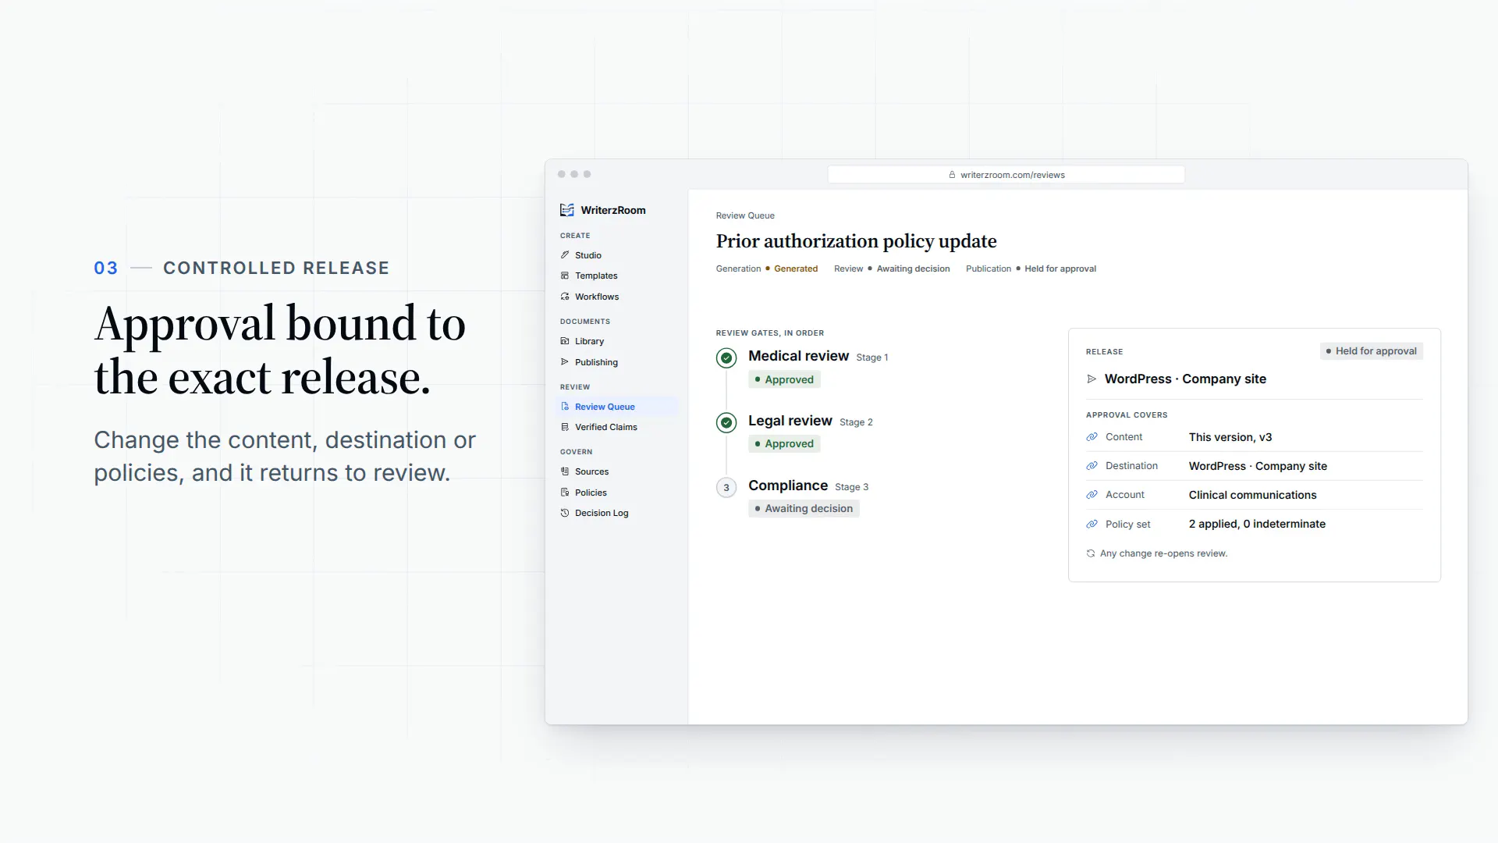
Task: Click the link icon beside Content
Action: click(1092, 437)
